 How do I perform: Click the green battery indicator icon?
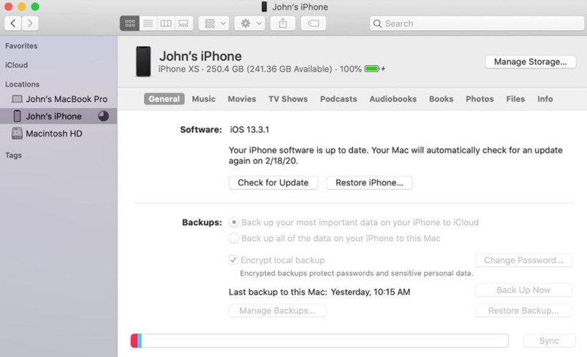372,69
